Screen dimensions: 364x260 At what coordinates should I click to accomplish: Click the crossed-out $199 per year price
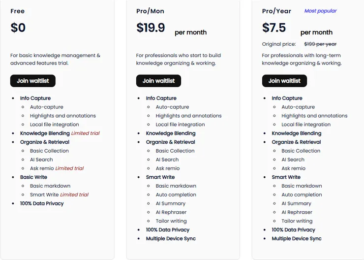320,44
